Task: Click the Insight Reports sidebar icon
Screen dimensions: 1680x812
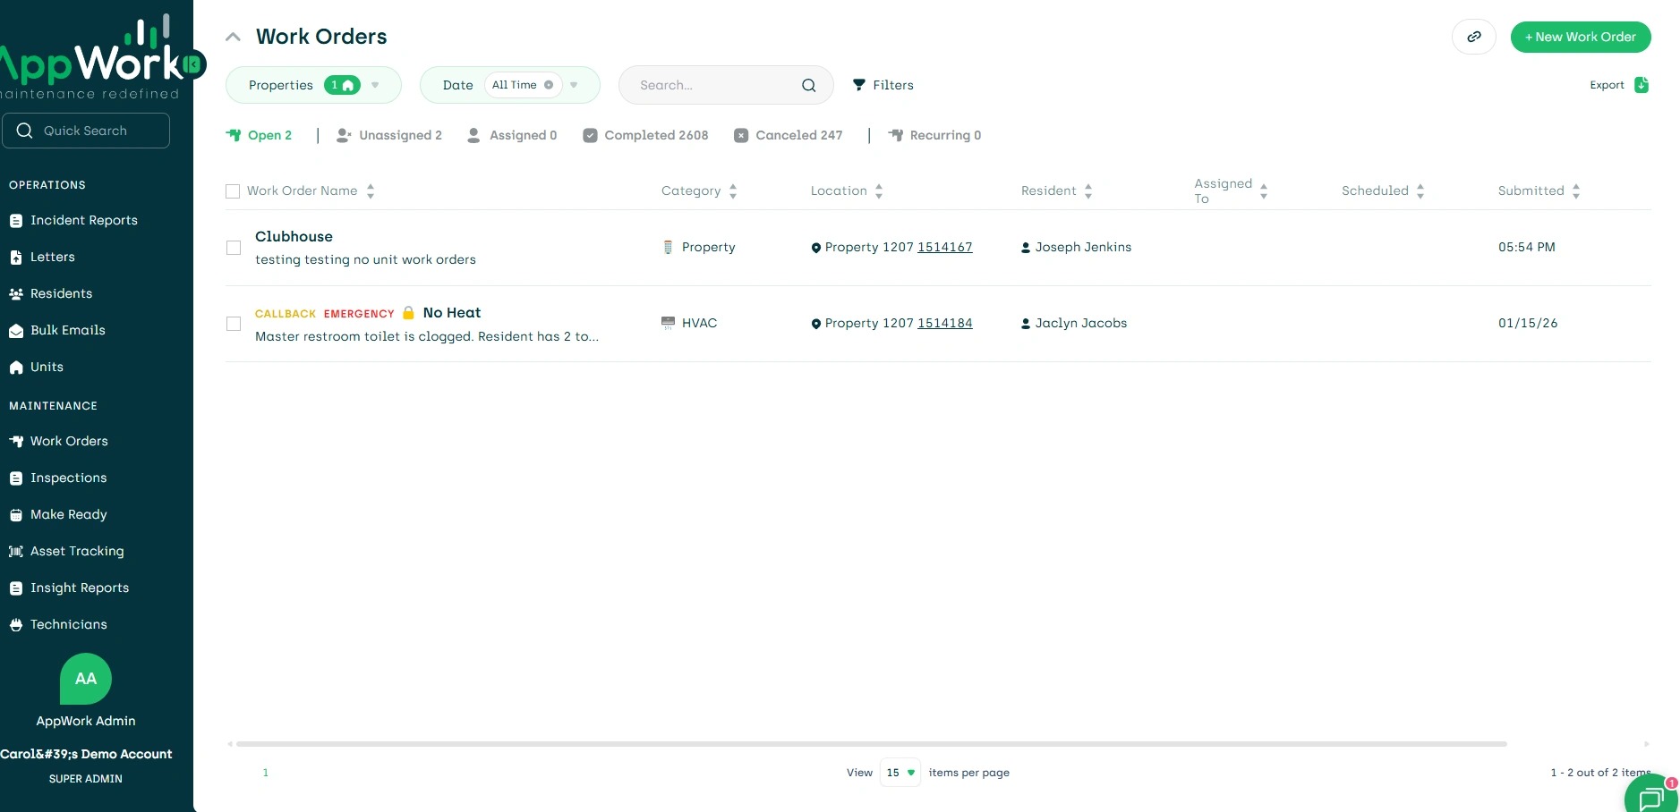Action: (x=16, y=588)
